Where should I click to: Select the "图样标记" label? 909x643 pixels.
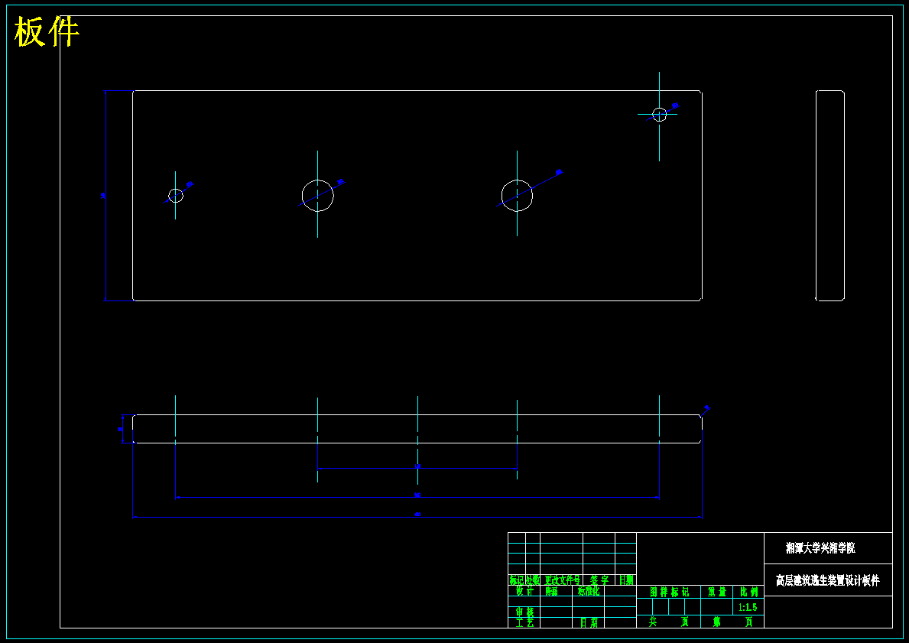(669, 592)
